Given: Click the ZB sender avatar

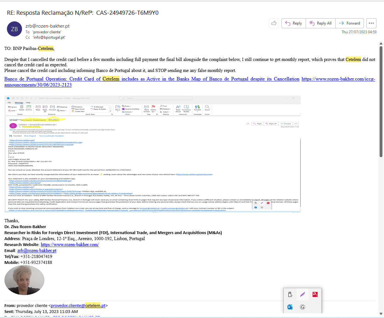Looking at the screenshot, I should 14,29.
